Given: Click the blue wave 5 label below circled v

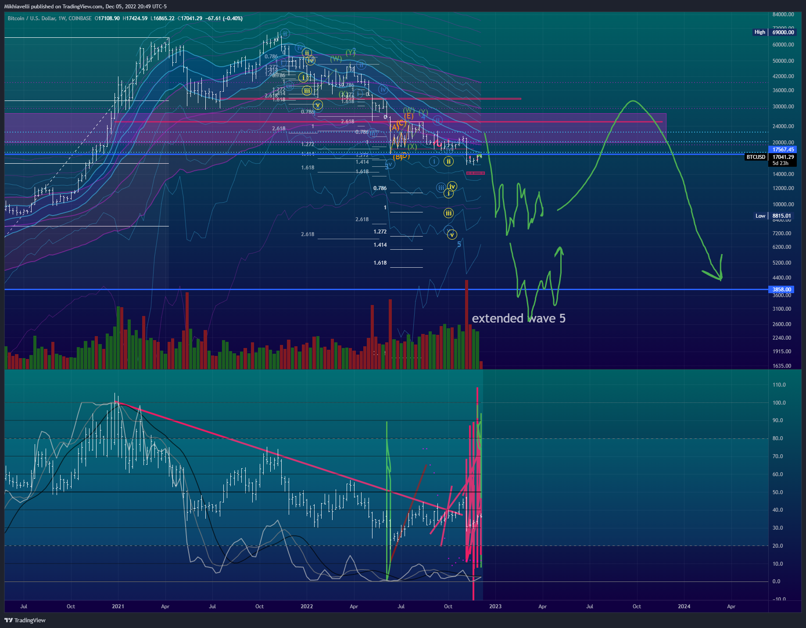Looking at the screenshot, I should pyautogui.click(x=459, y=244).
